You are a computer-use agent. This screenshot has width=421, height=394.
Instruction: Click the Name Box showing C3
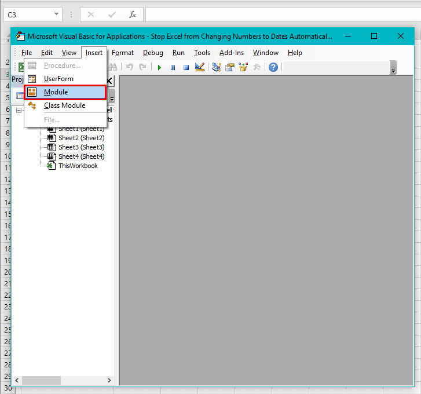tap(33, 14)
